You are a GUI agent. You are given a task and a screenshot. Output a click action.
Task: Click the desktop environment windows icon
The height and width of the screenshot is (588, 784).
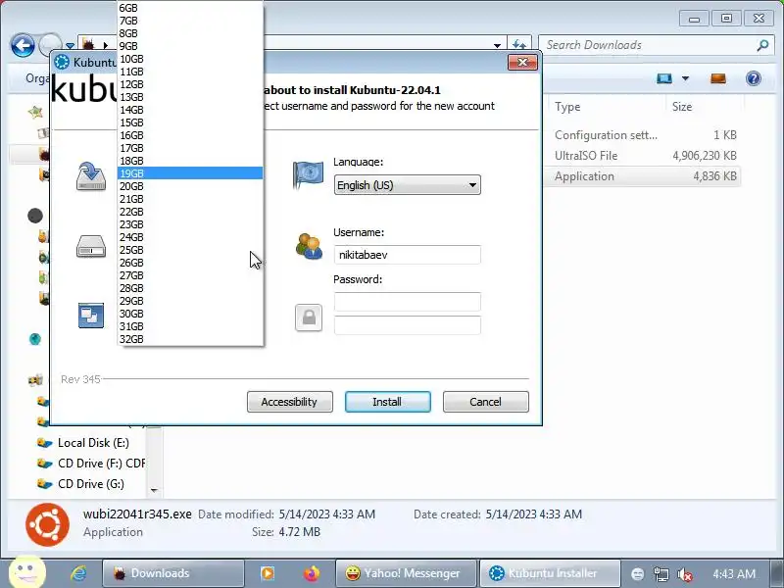click(x=91, y=316)
